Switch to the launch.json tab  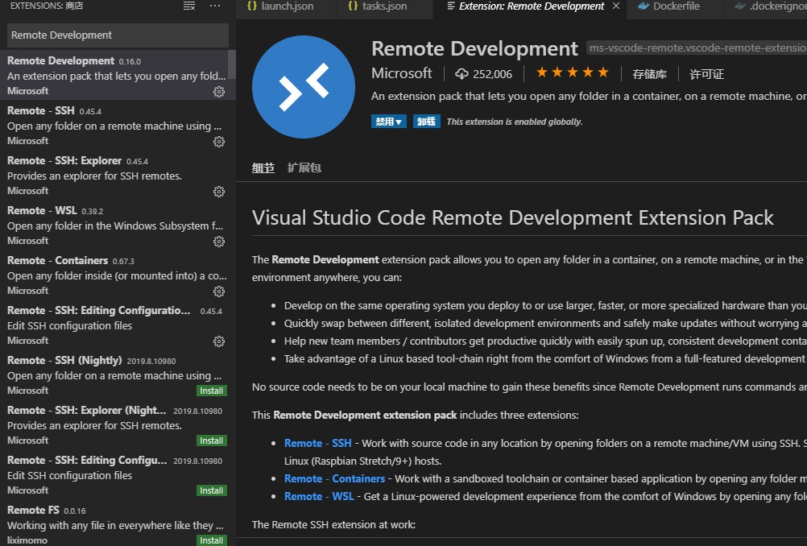point(286,6)
